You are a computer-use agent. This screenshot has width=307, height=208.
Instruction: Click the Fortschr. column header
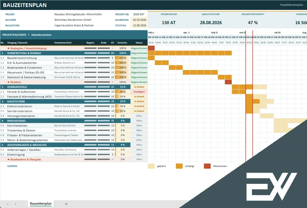[x=122, y=43]
